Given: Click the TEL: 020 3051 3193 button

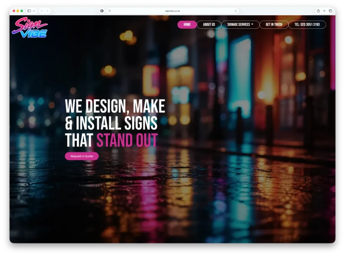Looking at the screenshot, I should tap(307, 25).
